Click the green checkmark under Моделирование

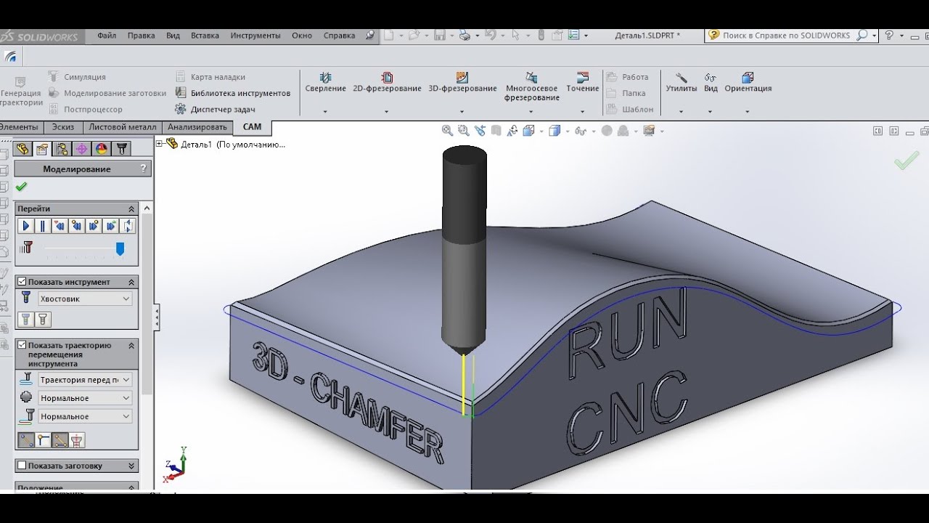21,187
